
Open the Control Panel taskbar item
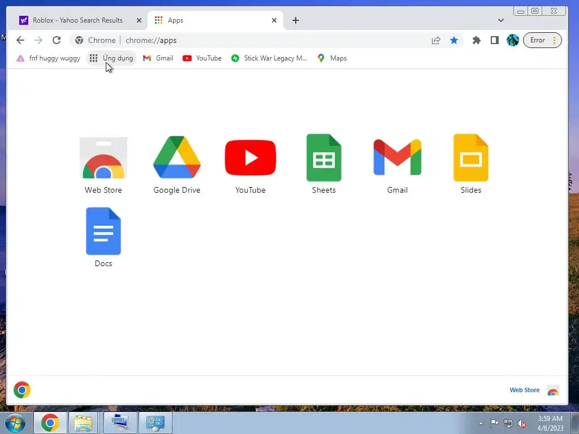click(x=155, y=423)
